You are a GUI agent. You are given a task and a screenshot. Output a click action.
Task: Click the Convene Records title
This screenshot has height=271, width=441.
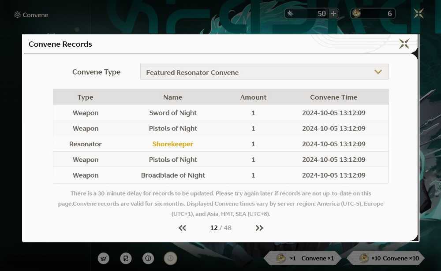point(60,44)
